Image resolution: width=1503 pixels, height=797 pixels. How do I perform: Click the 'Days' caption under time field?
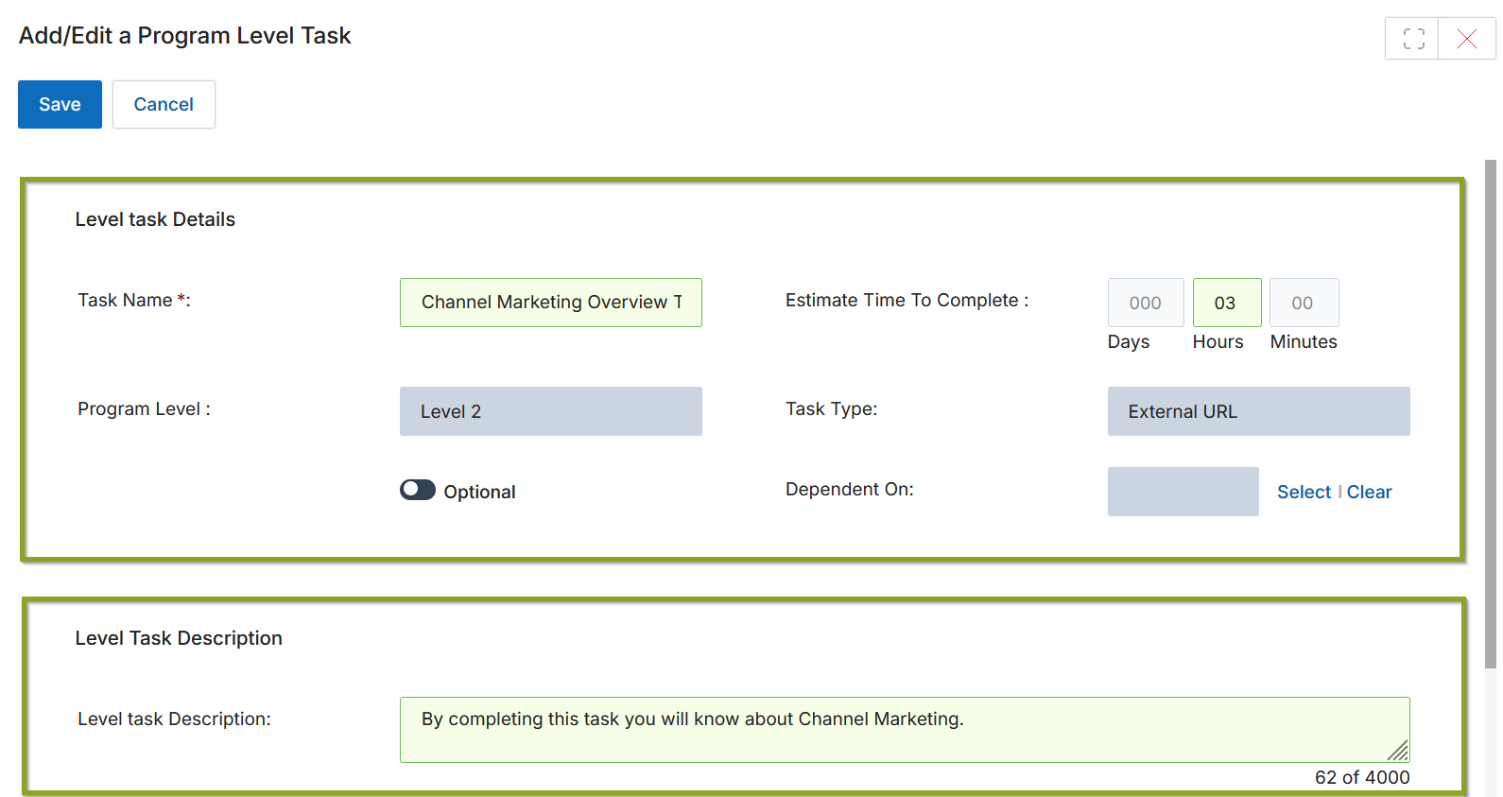click(x=1129, y=341)
